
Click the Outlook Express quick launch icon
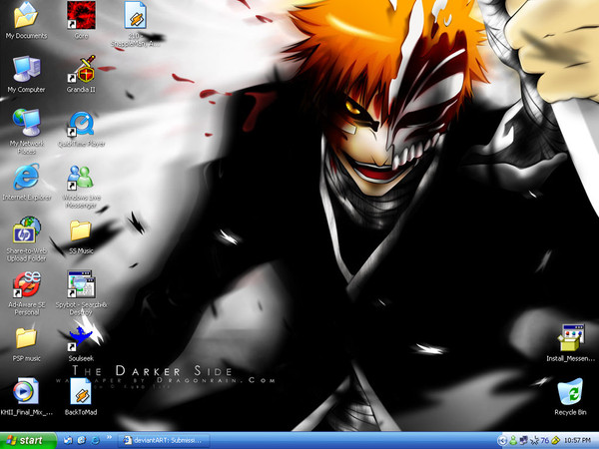click(68, 441)
